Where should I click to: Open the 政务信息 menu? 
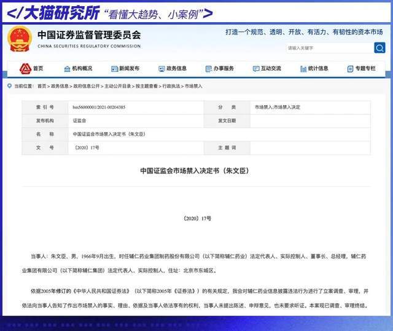(176, 68)
